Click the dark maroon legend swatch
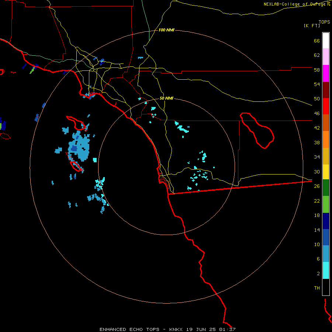332x332 pixels. coord(326,90)
